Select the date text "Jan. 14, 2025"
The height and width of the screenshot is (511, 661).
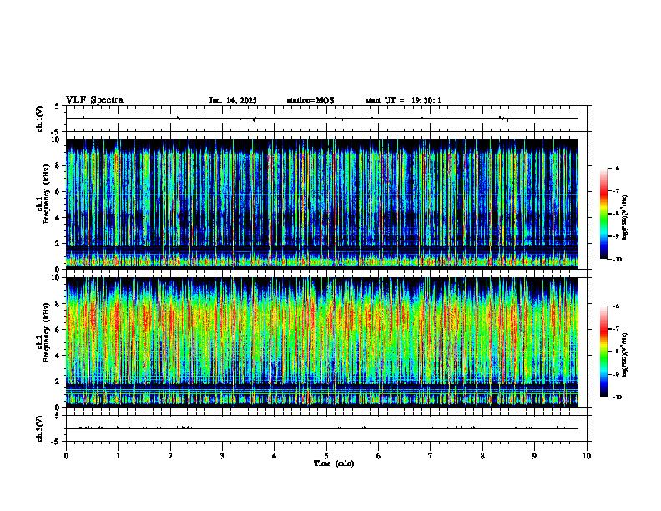coord(233,100)
